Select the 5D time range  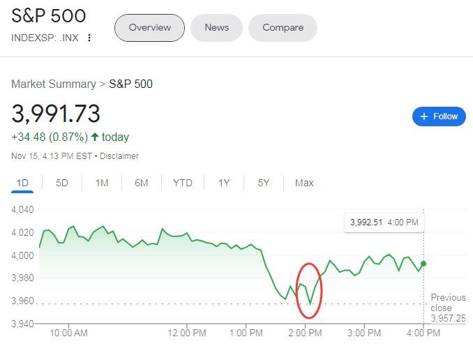coord(62,183)
